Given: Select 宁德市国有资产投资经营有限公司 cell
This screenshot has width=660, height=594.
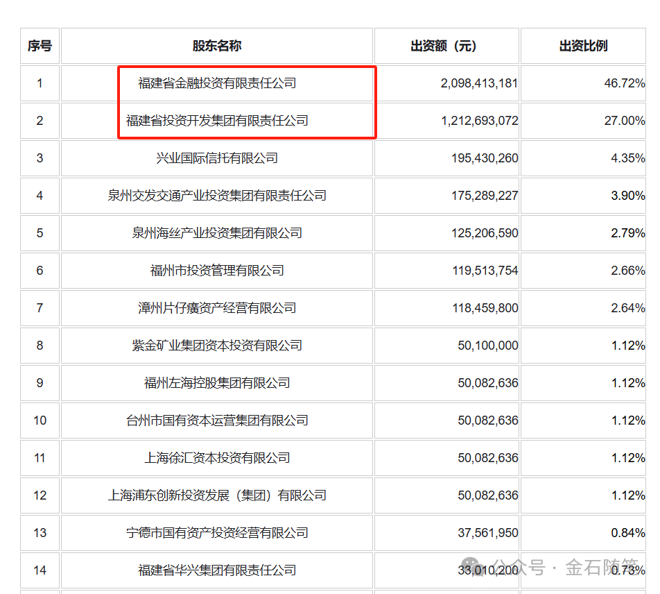Looking at the screenshot, I should (x=217, y=533).
